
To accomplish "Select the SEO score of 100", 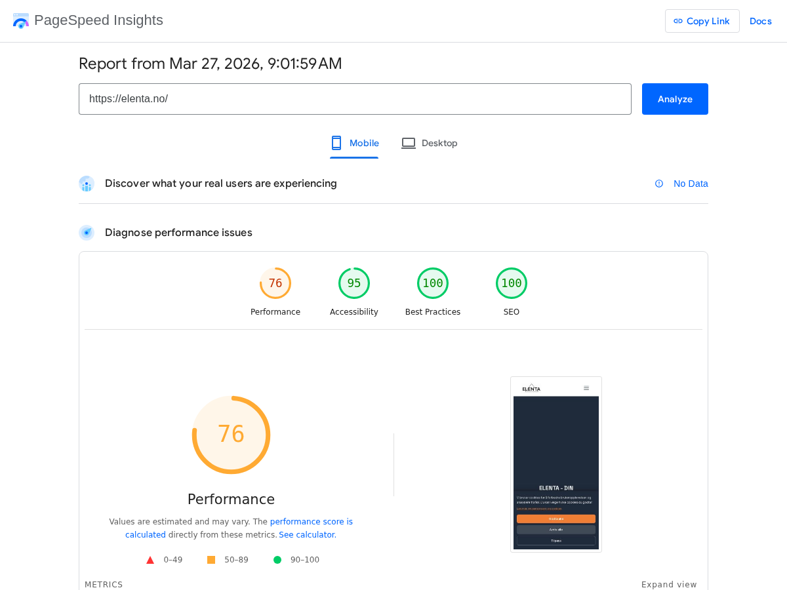I will (512, 283).
